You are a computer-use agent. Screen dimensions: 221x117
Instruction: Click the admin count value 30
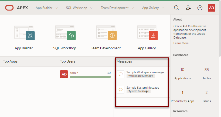tap(109, 73)
